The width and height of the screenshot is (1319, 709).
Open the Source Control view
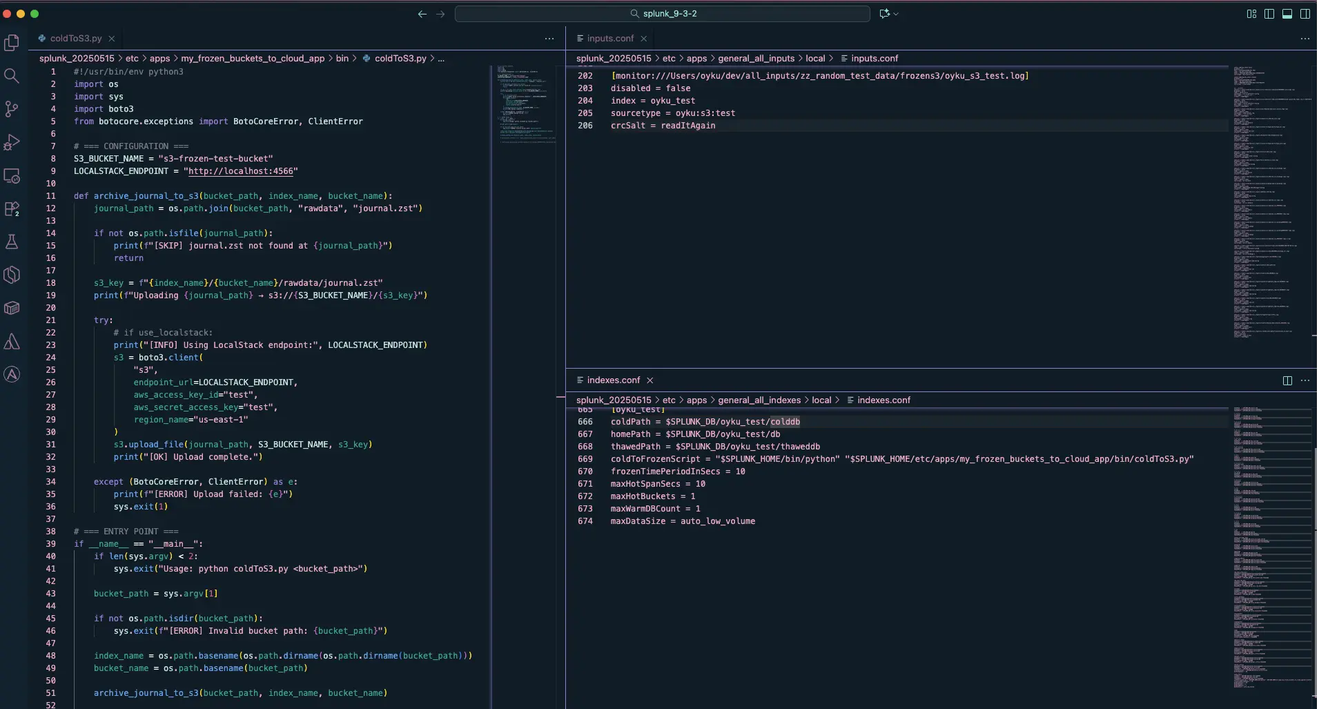pos(12,109)
